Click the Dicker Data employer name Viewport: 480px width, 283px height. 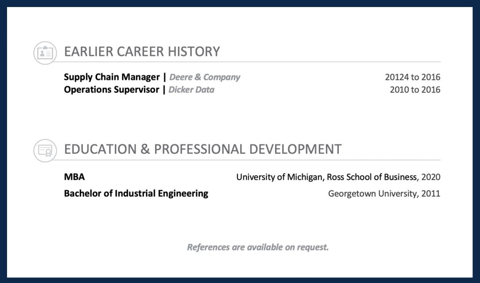click(x=191, y=89)
